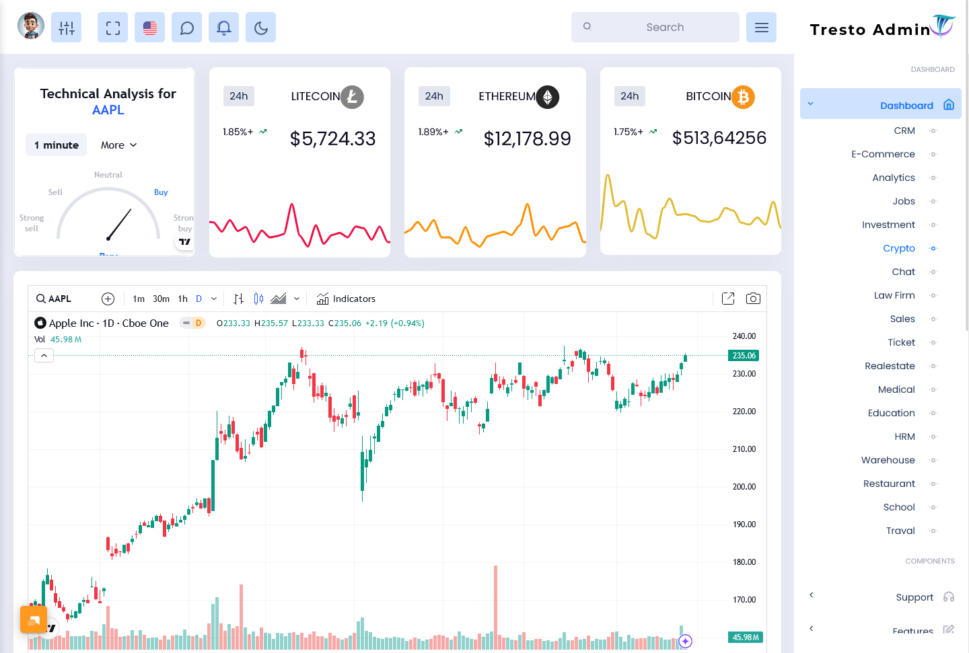The image size is (969, 653).
Task: Open the Crypto dashboard link
Action: (x=899, y=248)
